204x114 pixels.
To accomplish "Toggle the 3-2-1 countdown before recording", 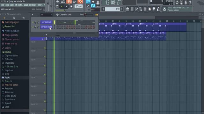I will (69, 2).
